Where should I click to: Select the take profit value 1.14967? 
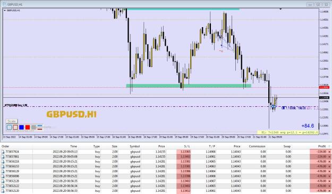coord(210,181)
